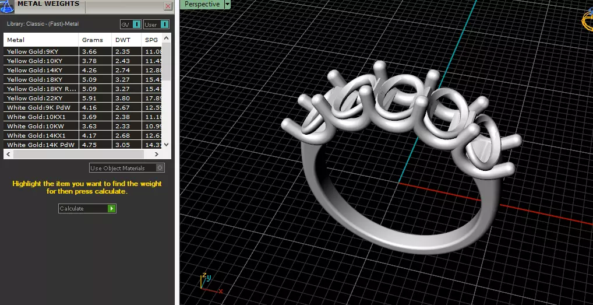The height and width of the screenshot is (305, 593).
Task: Click the 3.69 grams value
Action: click(x=89, y=117)
